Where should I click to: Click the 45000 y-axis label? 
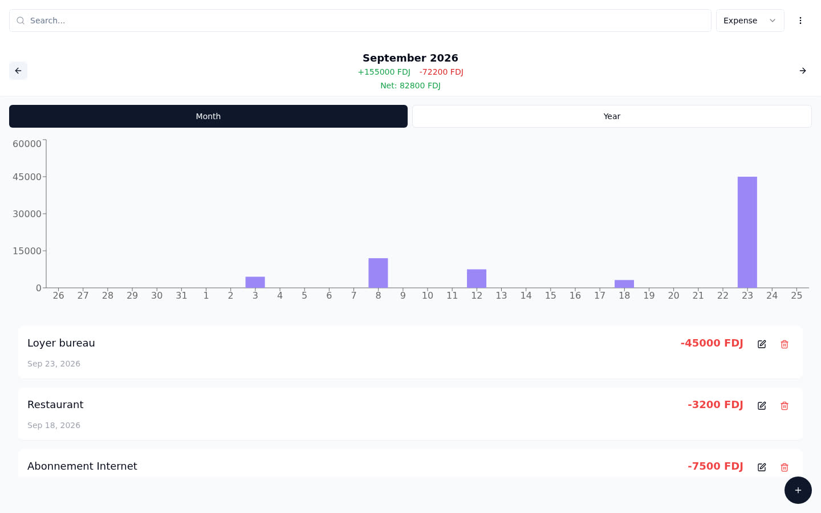(27, 177)
